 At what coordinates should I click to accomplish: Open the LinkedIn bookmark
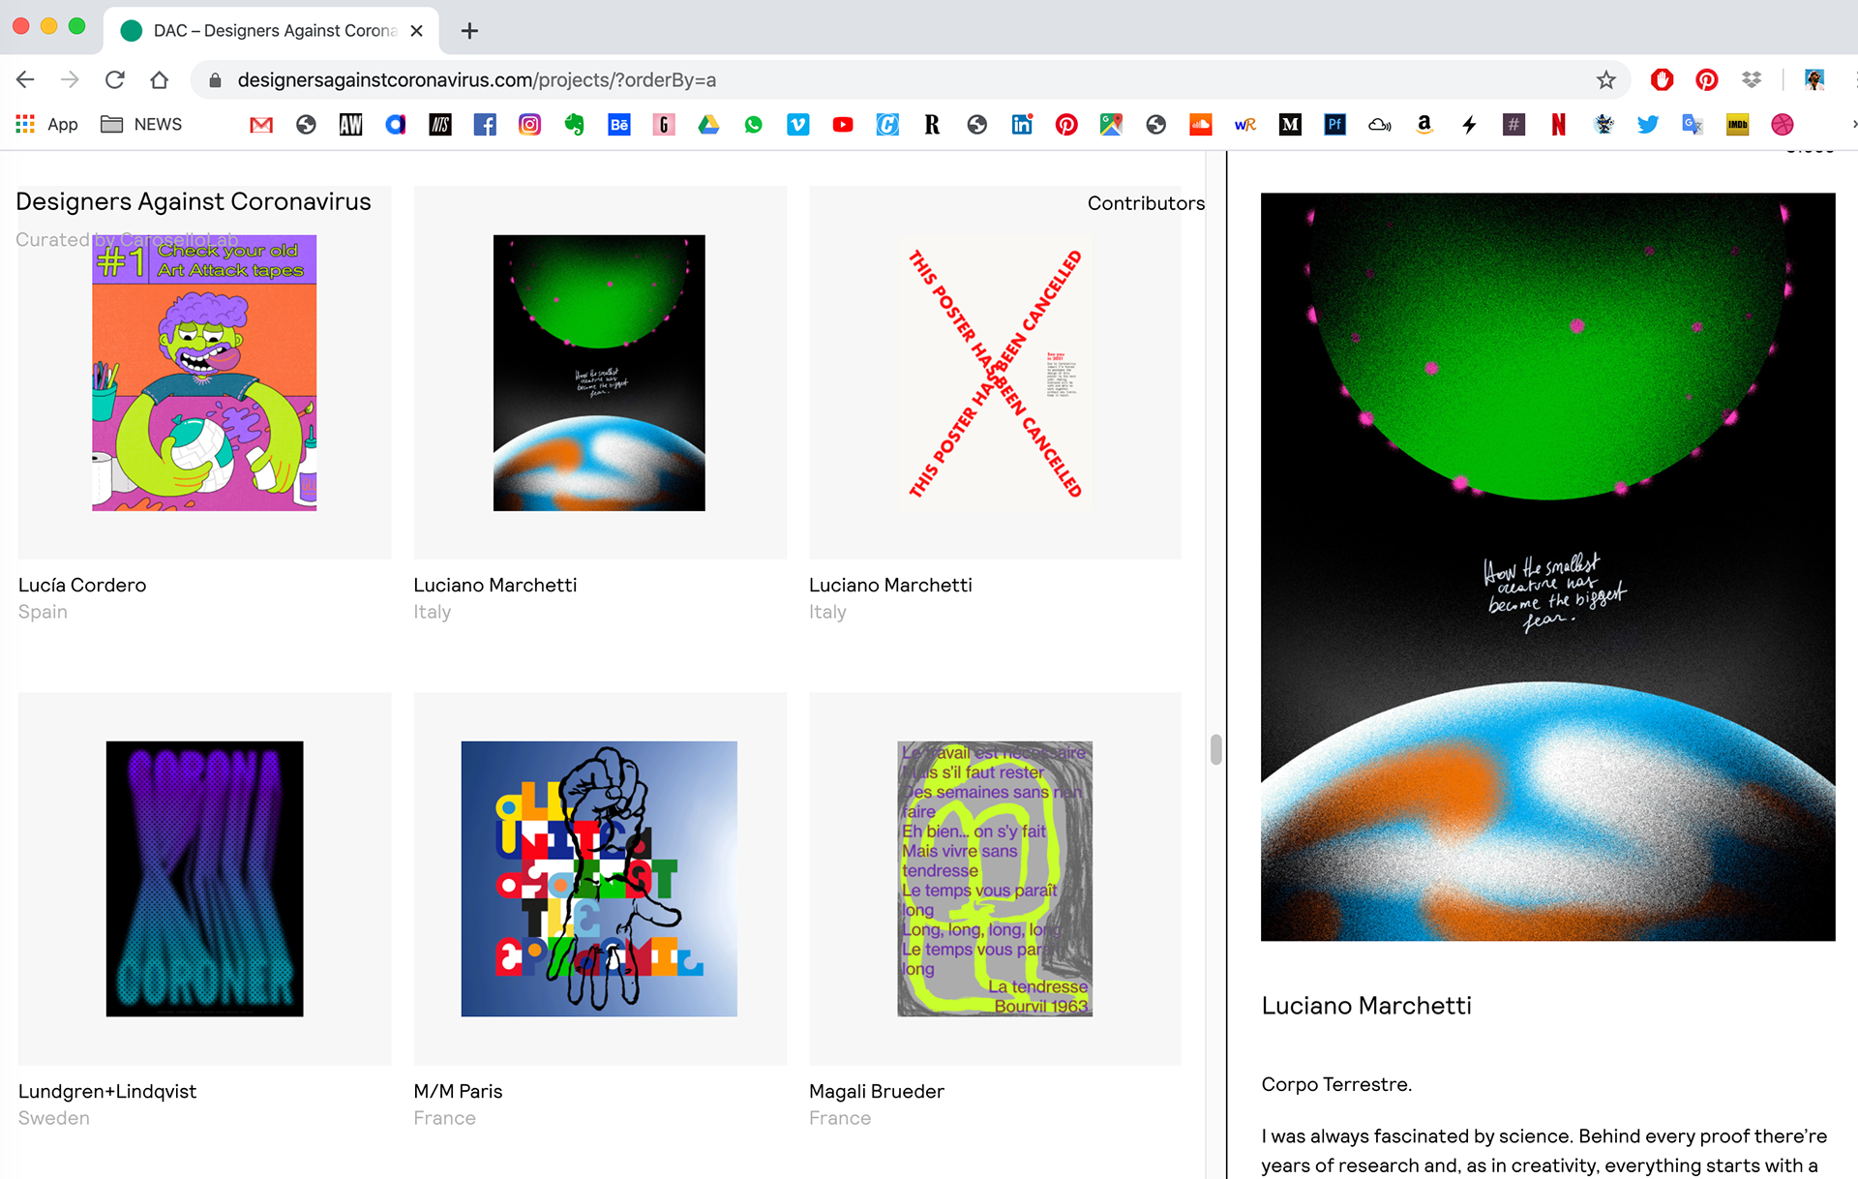[x=1022, y=125]
